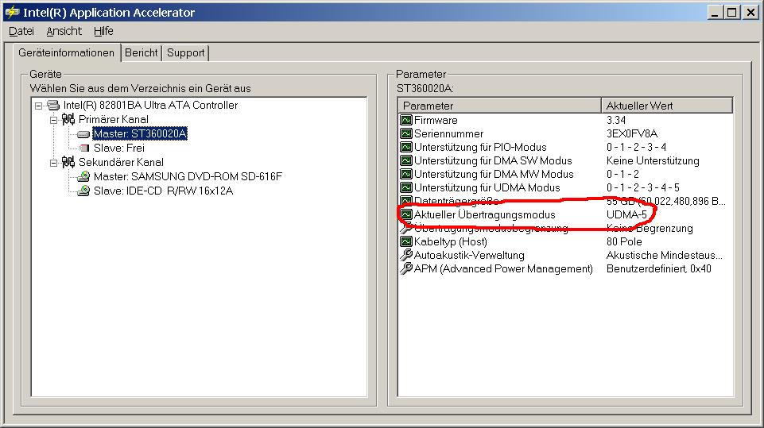Select APM (Advanced Power Management) row

tap(566, 268)
